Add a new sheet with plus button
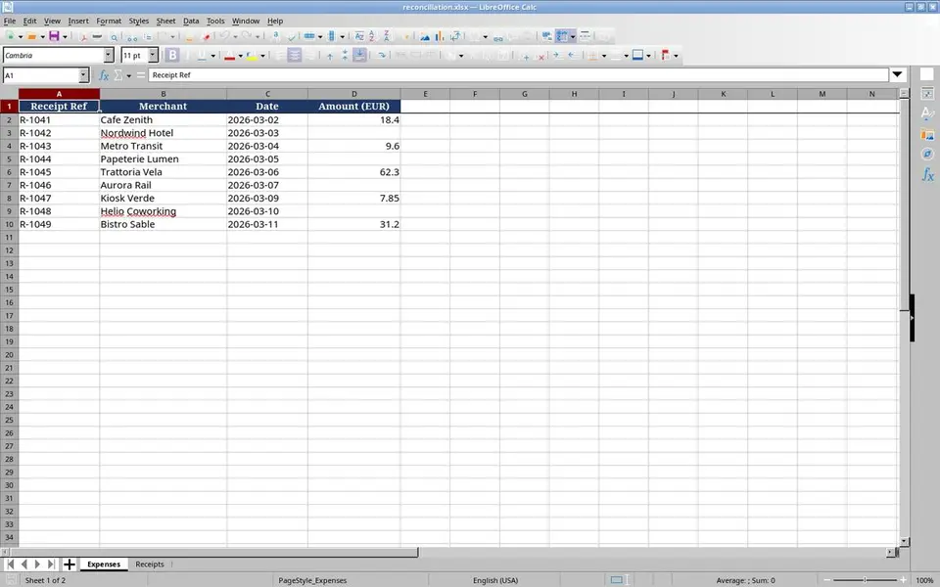The height and width of the screenshot is (587, 940). [x=69, y=564]
